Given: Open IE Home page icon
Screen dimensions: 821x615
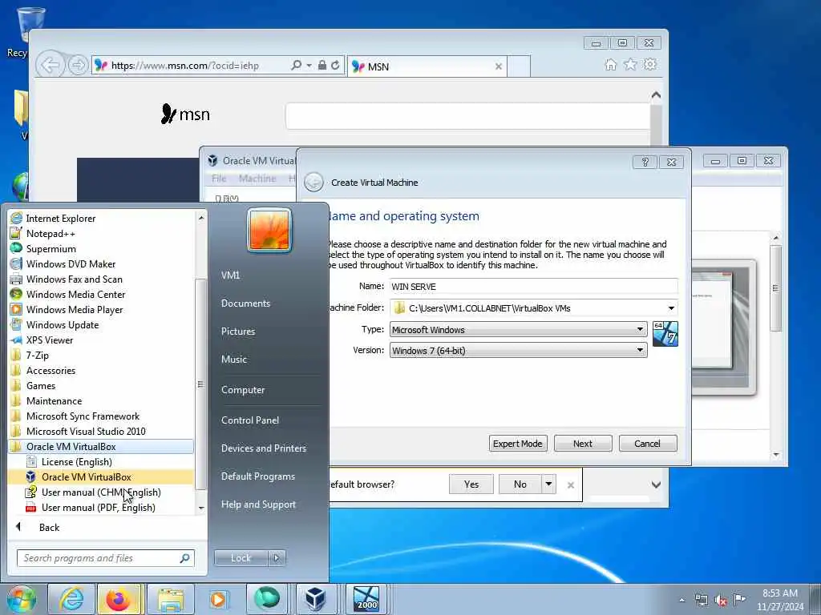Looking at the screenshot, I should click(610, 64).
